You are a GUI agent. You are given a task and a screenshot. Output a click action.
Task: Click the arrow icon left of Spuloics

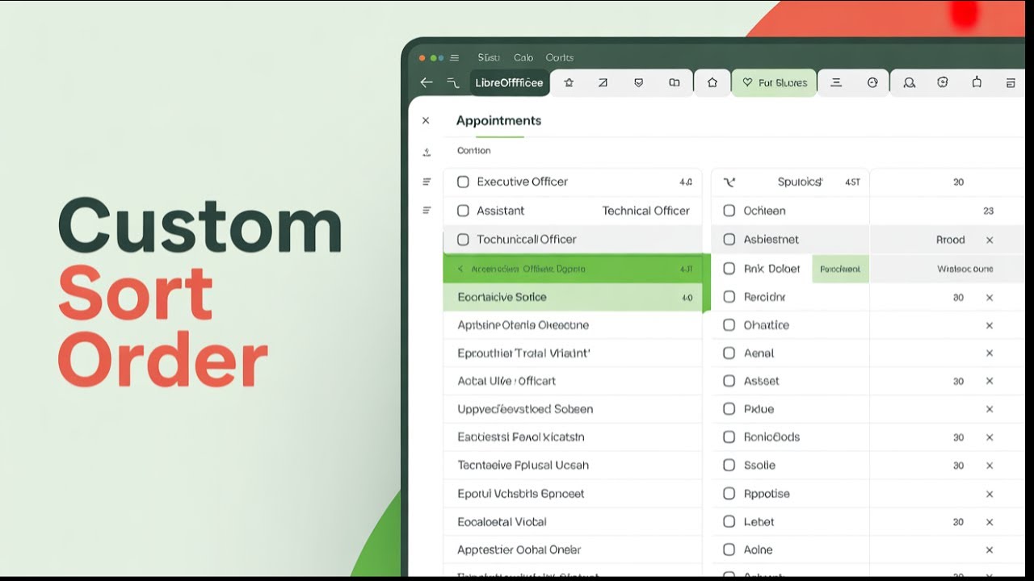729,182
